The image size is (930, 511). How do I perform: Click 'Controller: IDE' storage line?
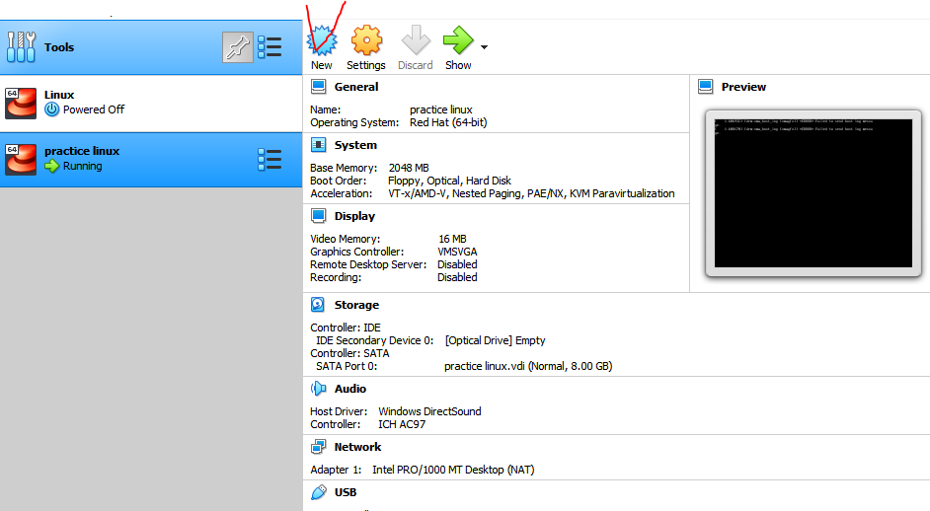click(x=346, y=328)
